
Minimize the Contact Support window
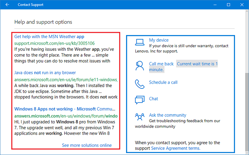tap(215, 5)
